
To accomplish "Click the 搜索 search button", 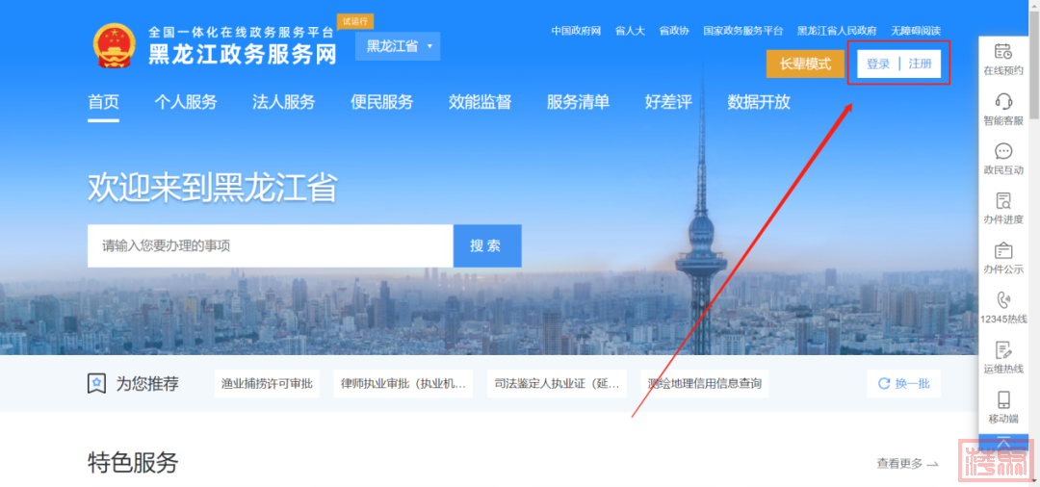I will (487, 245).
